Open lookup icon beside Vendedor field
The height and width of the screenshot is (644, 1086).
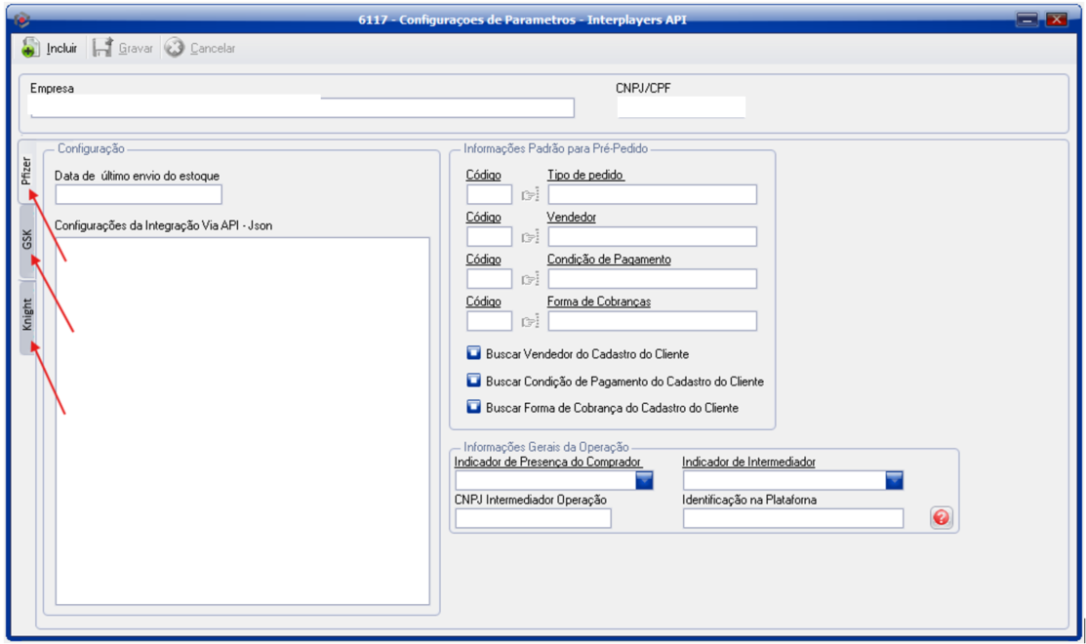(530, 237)
